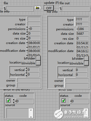Increment the error in code stepper
The height and width of the screenshot is (121, 91).
tap(14, 100)
